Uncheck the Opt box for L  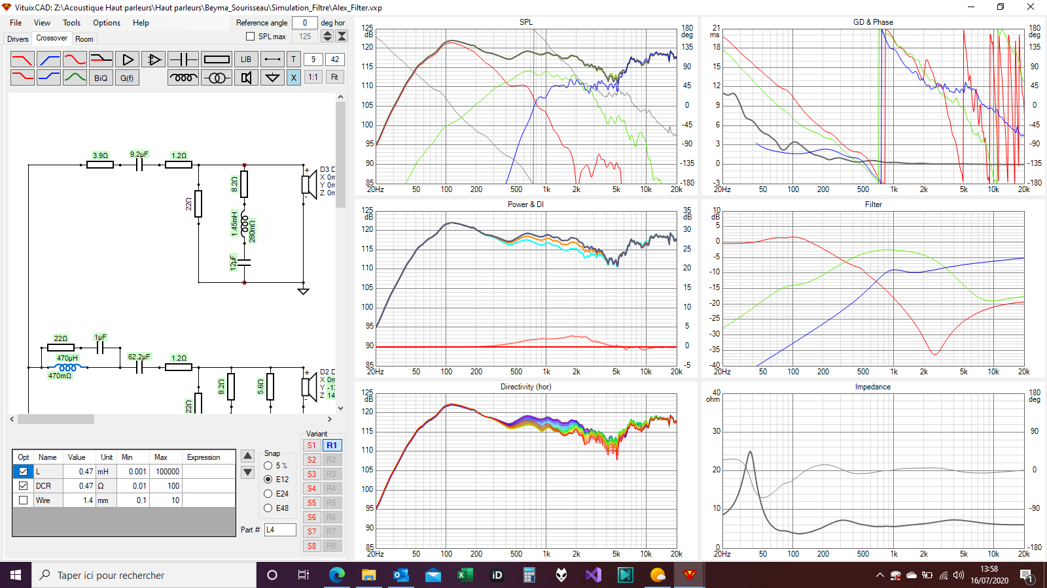(x=24, y=472)
